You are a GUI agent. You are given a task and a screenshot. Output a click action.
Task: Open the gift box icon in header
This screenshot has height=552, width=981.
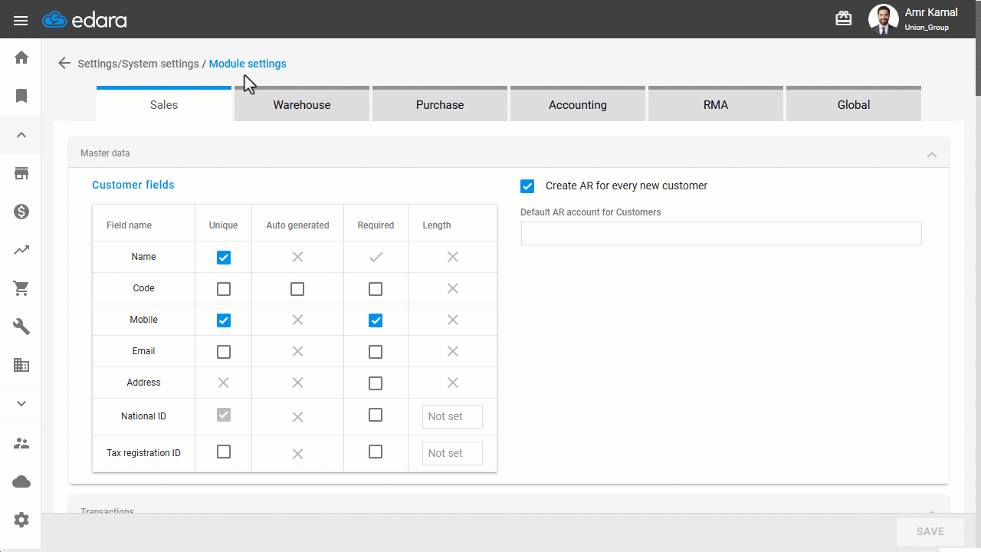pyautogui.click(x=844, y=18)
